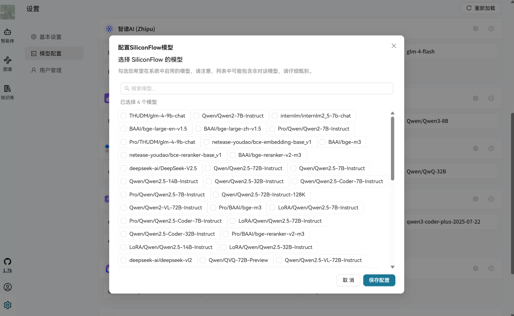
Task: Select 模型配置 in settings menu
Action: [54, 53]
